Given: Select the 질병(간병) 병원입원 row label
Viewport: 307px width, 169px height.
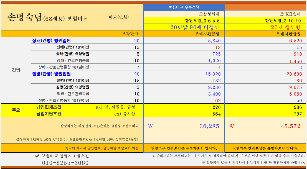Looking at the screenshot, I should click(x=49, y=74).
